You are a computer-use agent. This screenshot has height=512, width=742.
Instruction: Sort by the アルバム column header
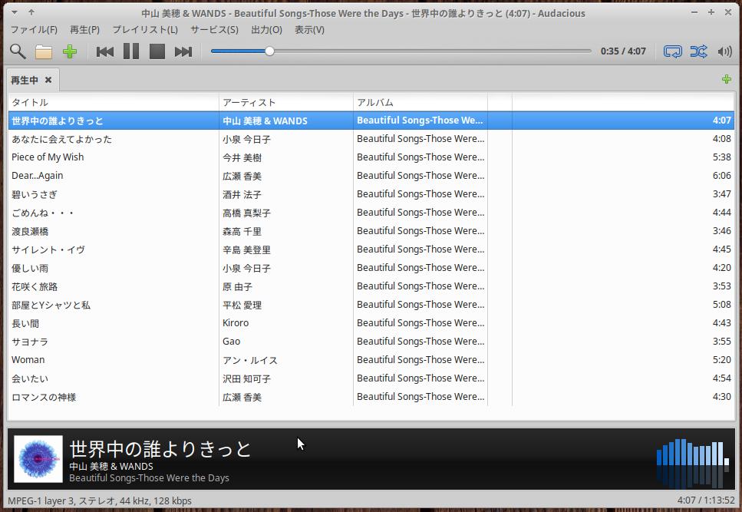coord(420,102)
